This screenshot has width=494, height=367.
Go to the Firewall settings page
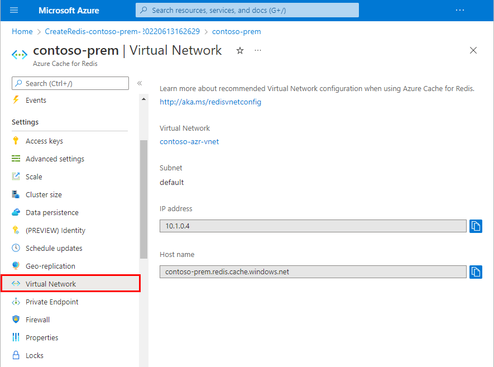point(37,320)
